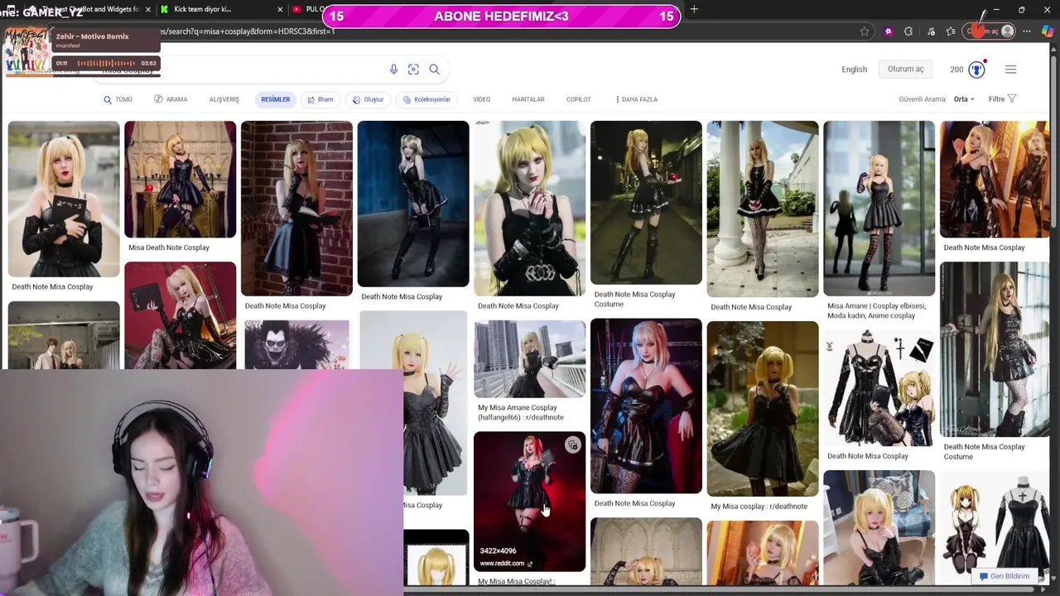Open the hovered 3422×4096 reddit image
The height and width of the screenshot is (596, 1060).
click(x=529, y=502)
